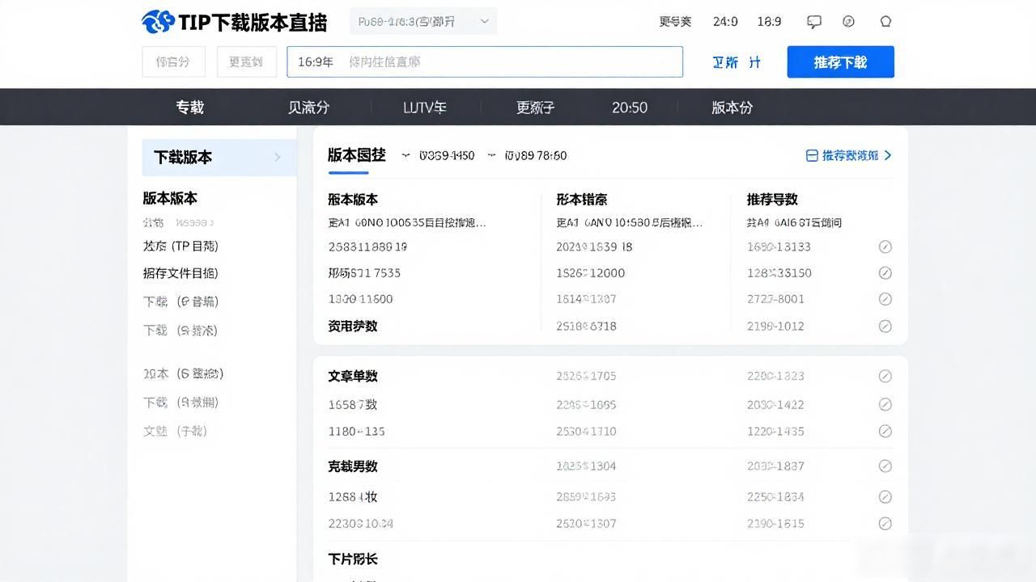Click the 2530 1710 cell
Screen dimensions: 1036x582
(x=586, y=431)
